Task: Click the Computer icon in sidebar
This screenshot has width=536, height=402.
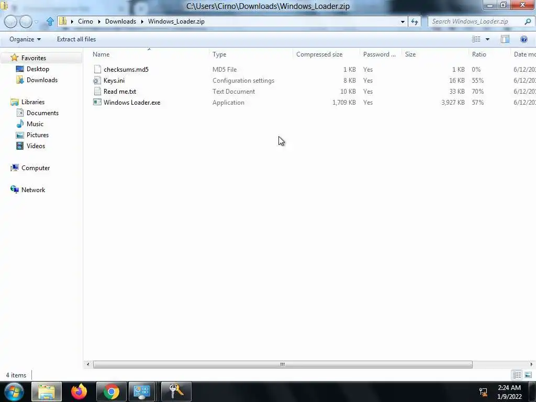Action: pyautogui.click(x=15, y=168)
